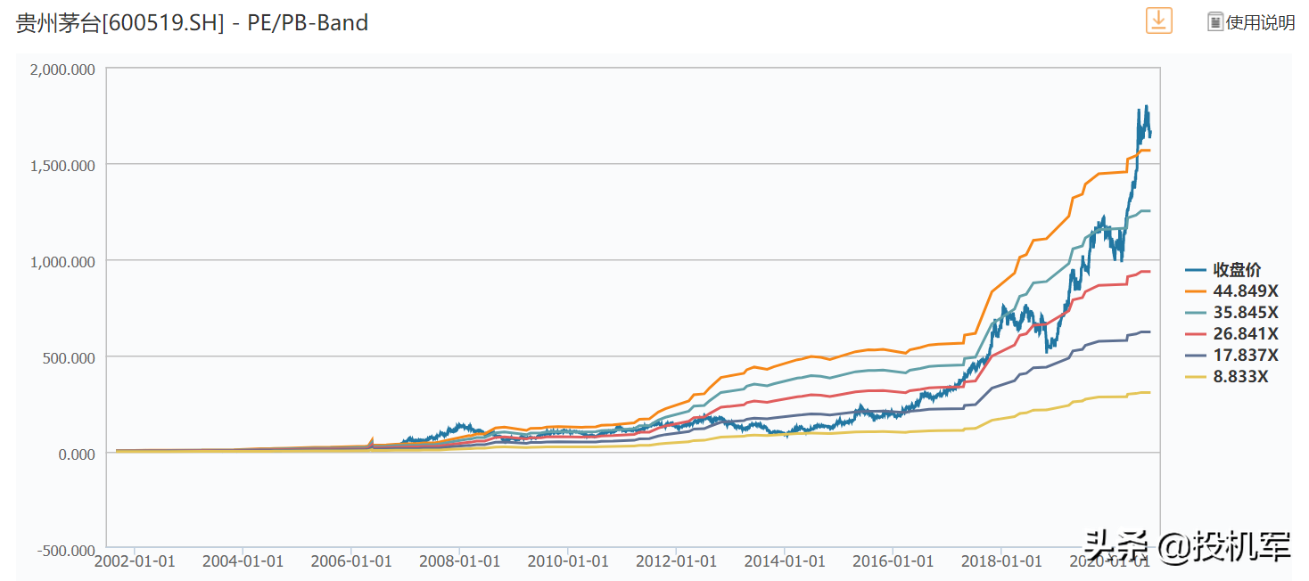Image resolution: width=1309 pixels, height=581 pixels.
Task: Click the 0.000 y-axis label
Action: click(78, 454)
